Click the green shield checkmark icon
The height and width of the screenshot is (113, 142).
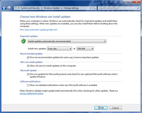(x=23, y=41)
